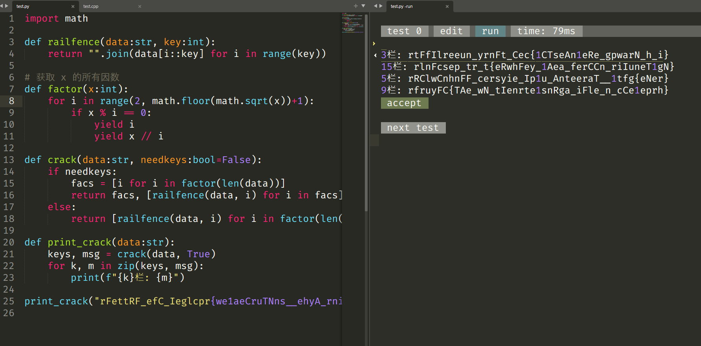The image size is (701, 346).
Task: Close the test.py tab
Action: [x=73, y=6]
